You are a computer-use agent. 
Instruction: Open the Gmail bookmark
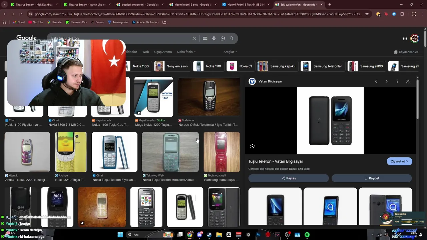pos(19,22)
